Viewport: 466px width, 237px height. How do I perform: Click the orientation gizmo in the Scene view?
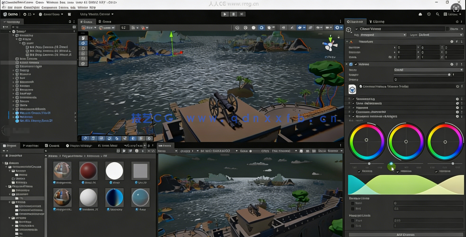(329, 45)
